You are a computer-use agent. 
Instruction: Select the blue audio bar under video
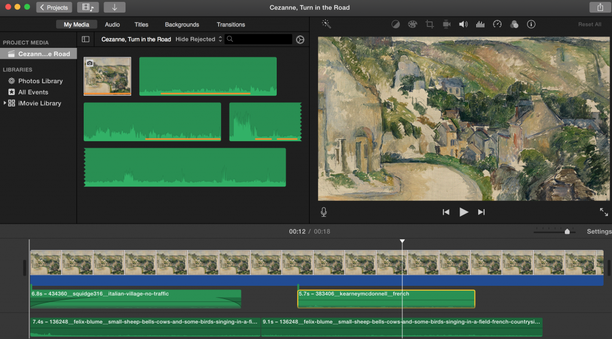[x=317, y=280]
